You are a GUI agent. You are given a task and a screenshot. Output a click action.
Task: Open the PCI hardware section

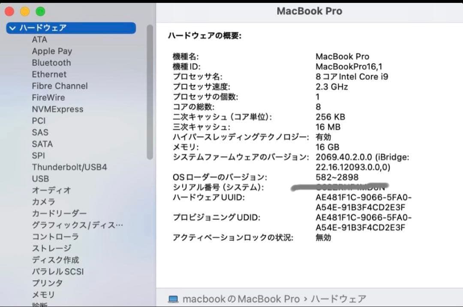click(39, 121)
